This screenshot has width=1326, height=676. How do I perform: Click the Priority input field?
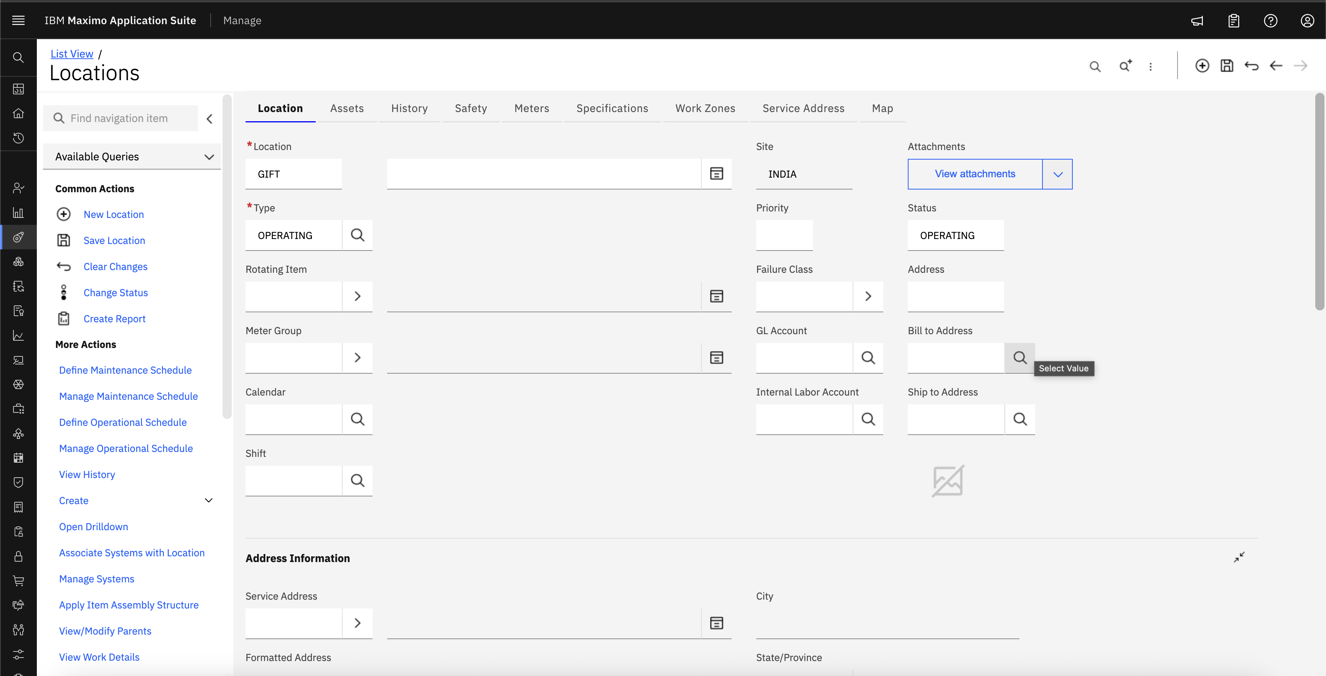[785, 235]
